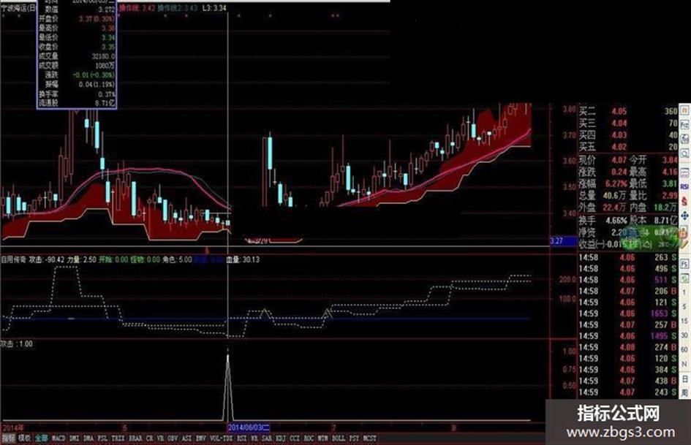Select the FSL indicator tab
691x445 pixels.
102,438
